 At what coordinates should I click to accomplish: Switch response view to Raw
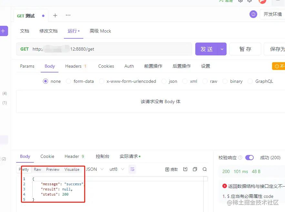coord(37,169)
